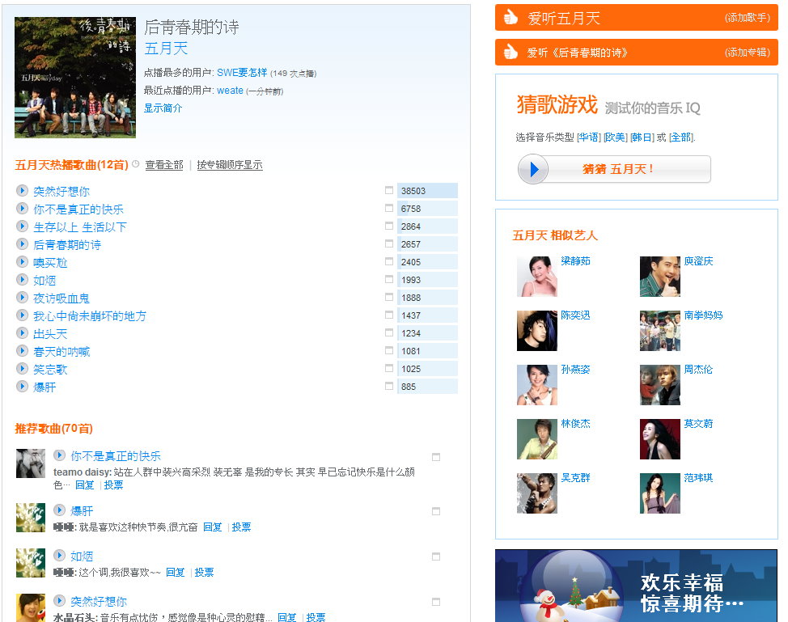Tick the box for song with 2864 plays
The width and height of the screenshot is (788, 622).
pyautogui.click(x=389, y=226)
